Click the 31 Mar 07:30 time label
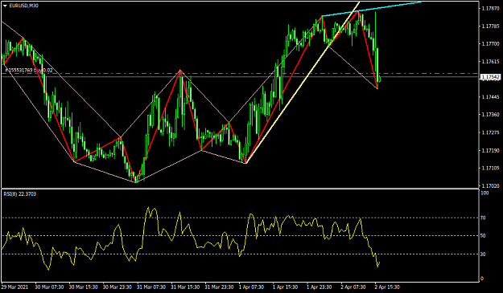Image resolution: width=503 pixels, height=293 pixels. tap(151, 287)
